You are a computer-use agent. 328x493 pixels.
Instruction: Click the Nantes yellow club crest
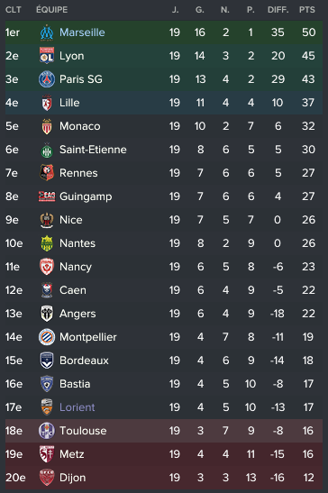tap(47, 243)
